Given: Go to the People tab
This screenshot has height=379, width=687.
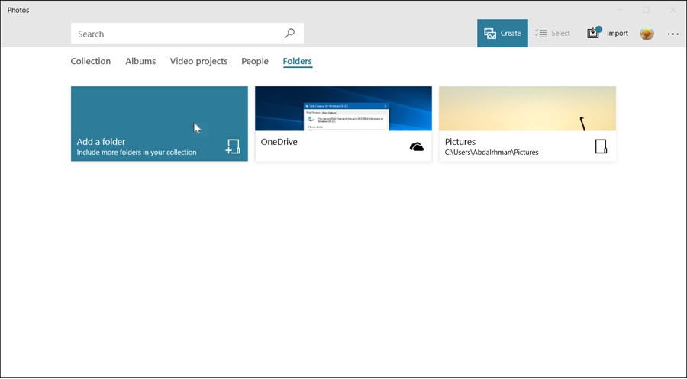Looking at the screenshot, I should tap(255, 61).
